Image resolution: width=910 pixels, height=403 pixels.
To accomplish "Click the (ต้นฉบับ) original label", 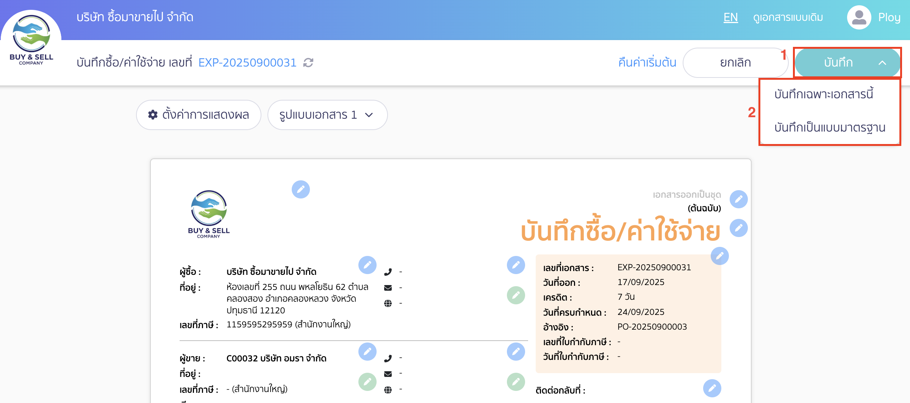I will coord(704,208).
